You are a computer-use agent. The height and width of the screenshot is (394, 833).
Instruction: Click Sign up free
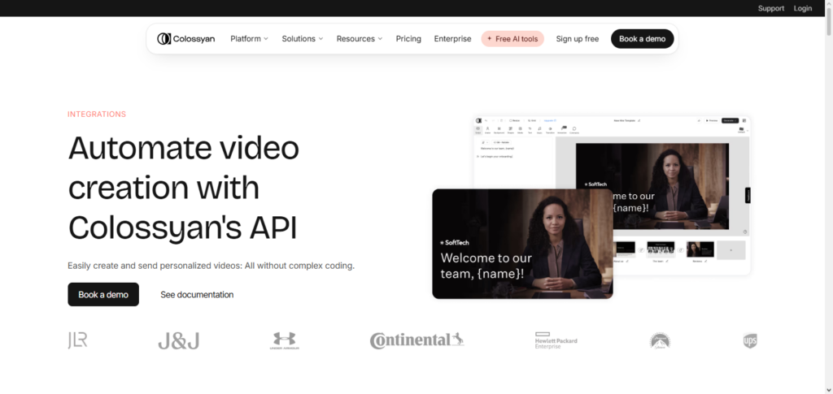[x=578, y=39]
